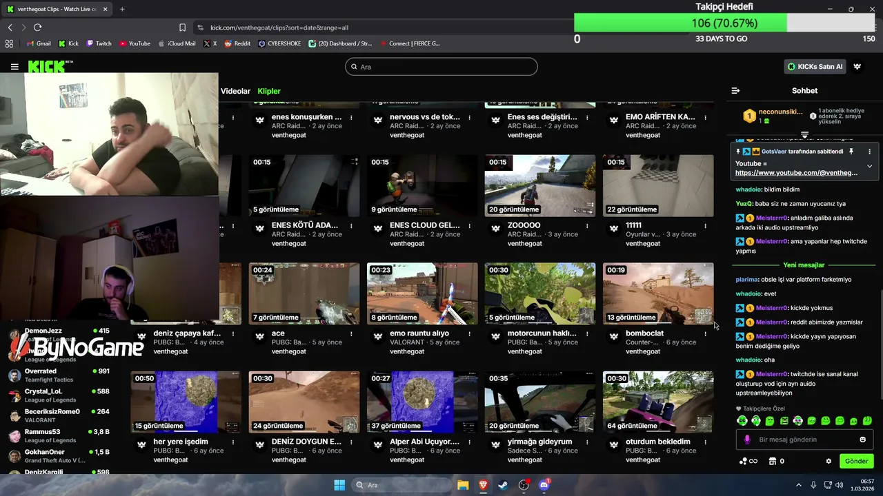Click the browser address bar URL
Screen dimensions: 883x496
[x=279, y=28]
